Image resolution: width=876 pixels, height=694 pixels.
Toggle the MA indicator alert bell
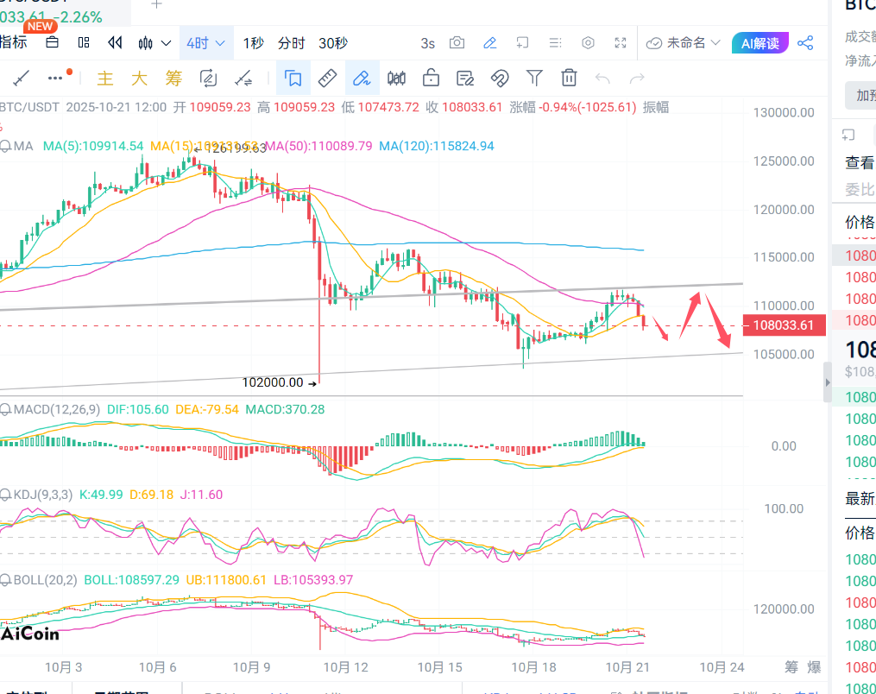tap(6, 147)
